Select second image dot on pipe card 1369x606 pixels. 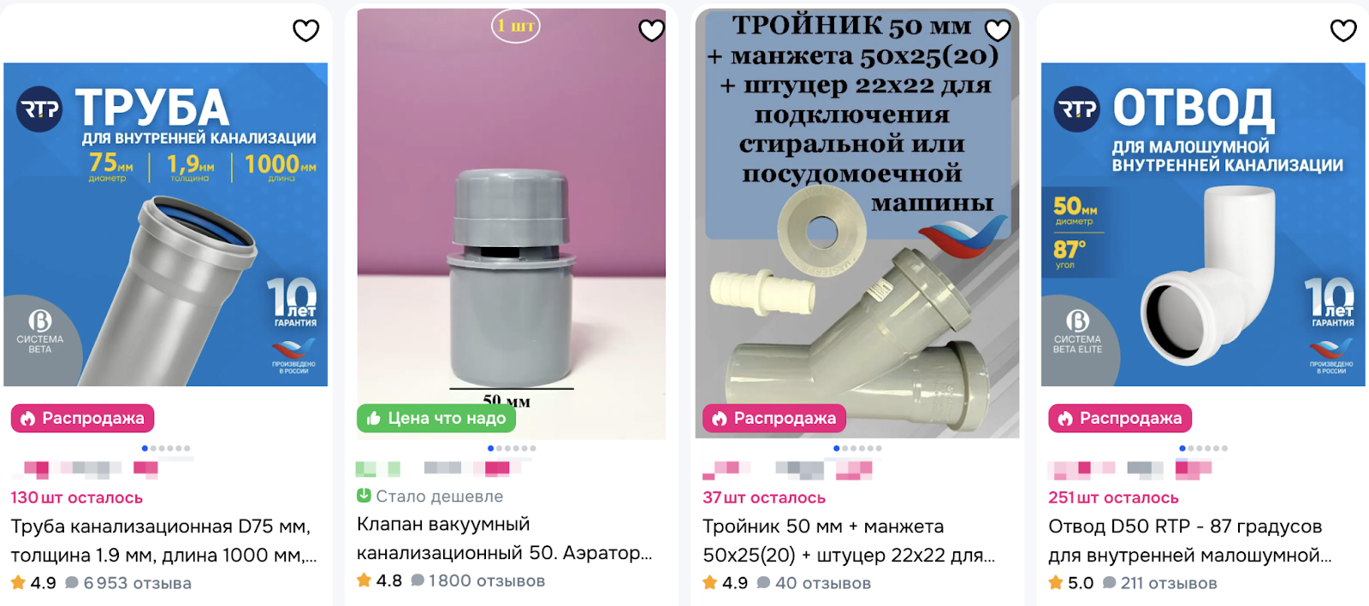coord(154,448)
